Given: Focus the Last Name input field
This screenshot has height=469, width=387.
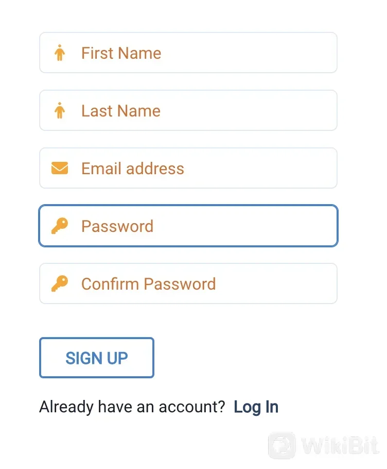Looking at the screenshot, I should tap(188, 110).
